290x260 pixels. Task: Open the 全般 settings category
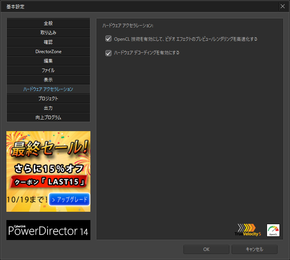coord(48,23)
